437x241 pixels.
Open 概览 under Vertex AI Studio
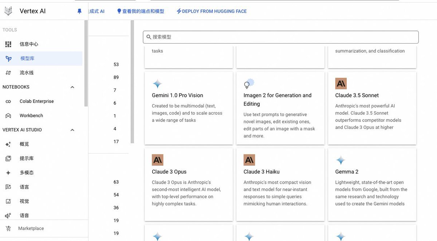point(24,144)
